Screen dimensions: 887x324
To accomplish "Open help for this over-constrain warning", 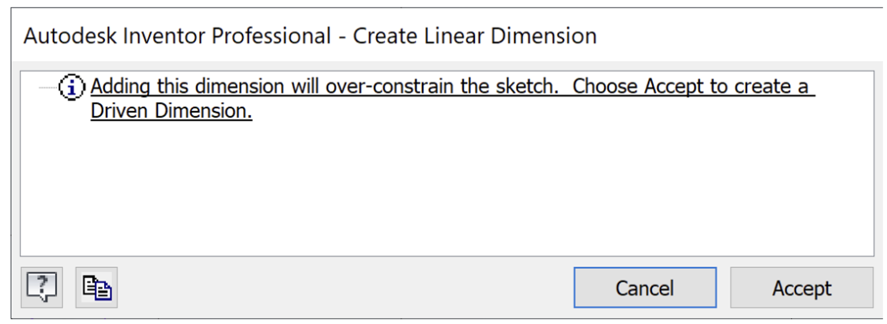I will point(42,287).
